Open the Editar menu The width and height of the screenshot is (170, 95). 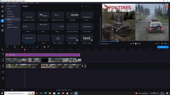click(8, 3)
